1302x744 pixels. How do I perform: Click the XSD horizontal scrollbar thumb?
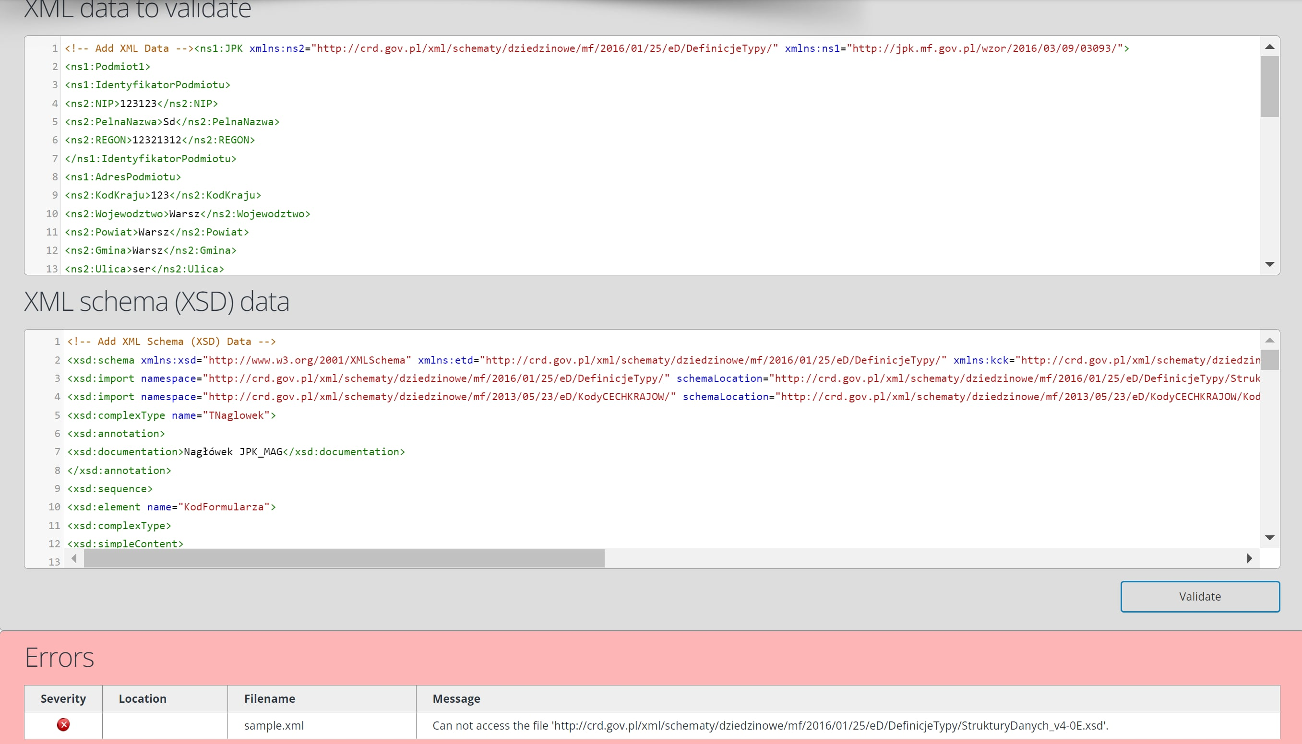(344, 558)
